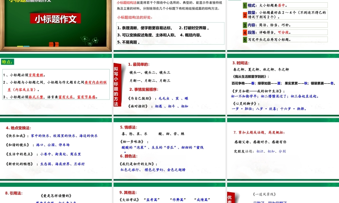Click the quoted text “作弊篇”

click(x=178, y=200)
